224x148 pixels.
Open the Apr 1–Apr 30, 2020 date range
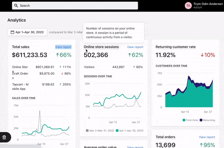27,32
